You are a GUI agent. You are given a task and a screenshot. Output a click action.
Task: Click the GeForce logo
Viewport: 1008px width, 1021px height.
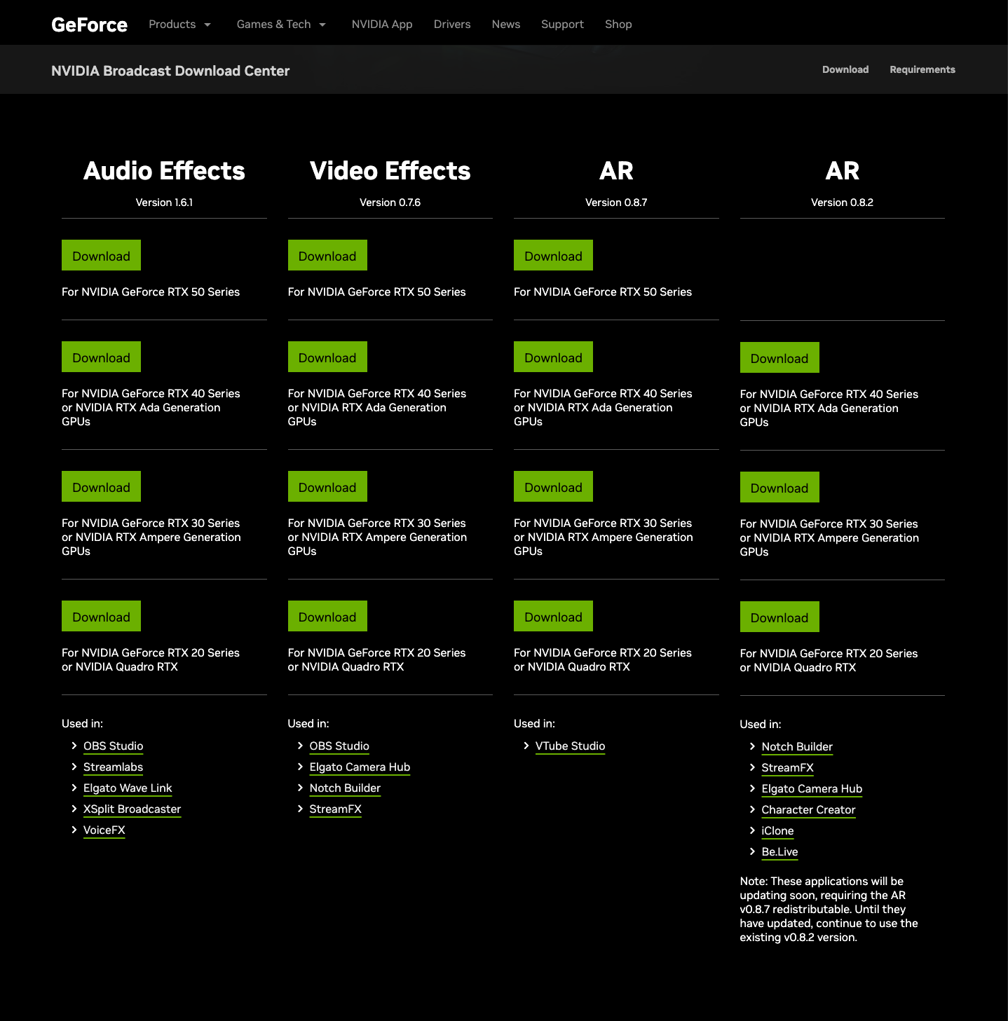[88, 24]
